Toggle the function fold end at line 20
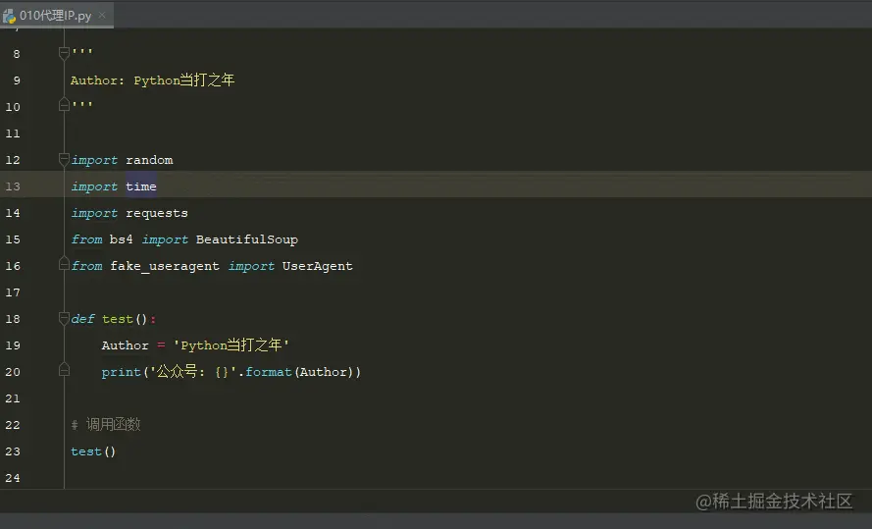Screen dimensions: 872x529 coord(64,369)
